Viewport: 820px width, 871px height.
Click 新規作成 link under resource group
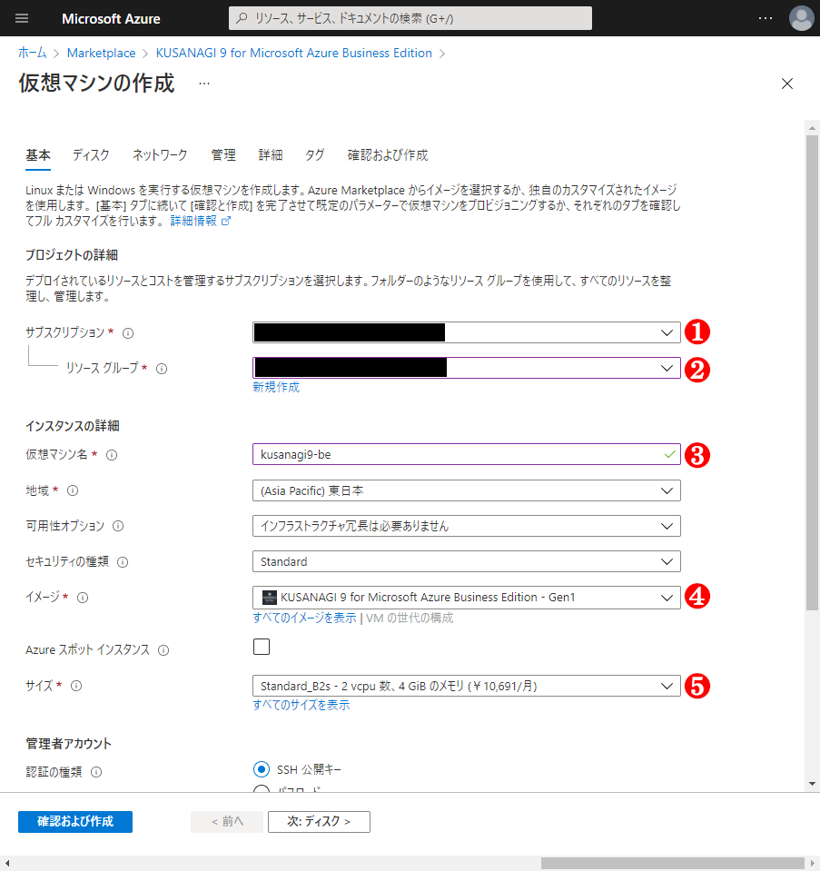276,387
